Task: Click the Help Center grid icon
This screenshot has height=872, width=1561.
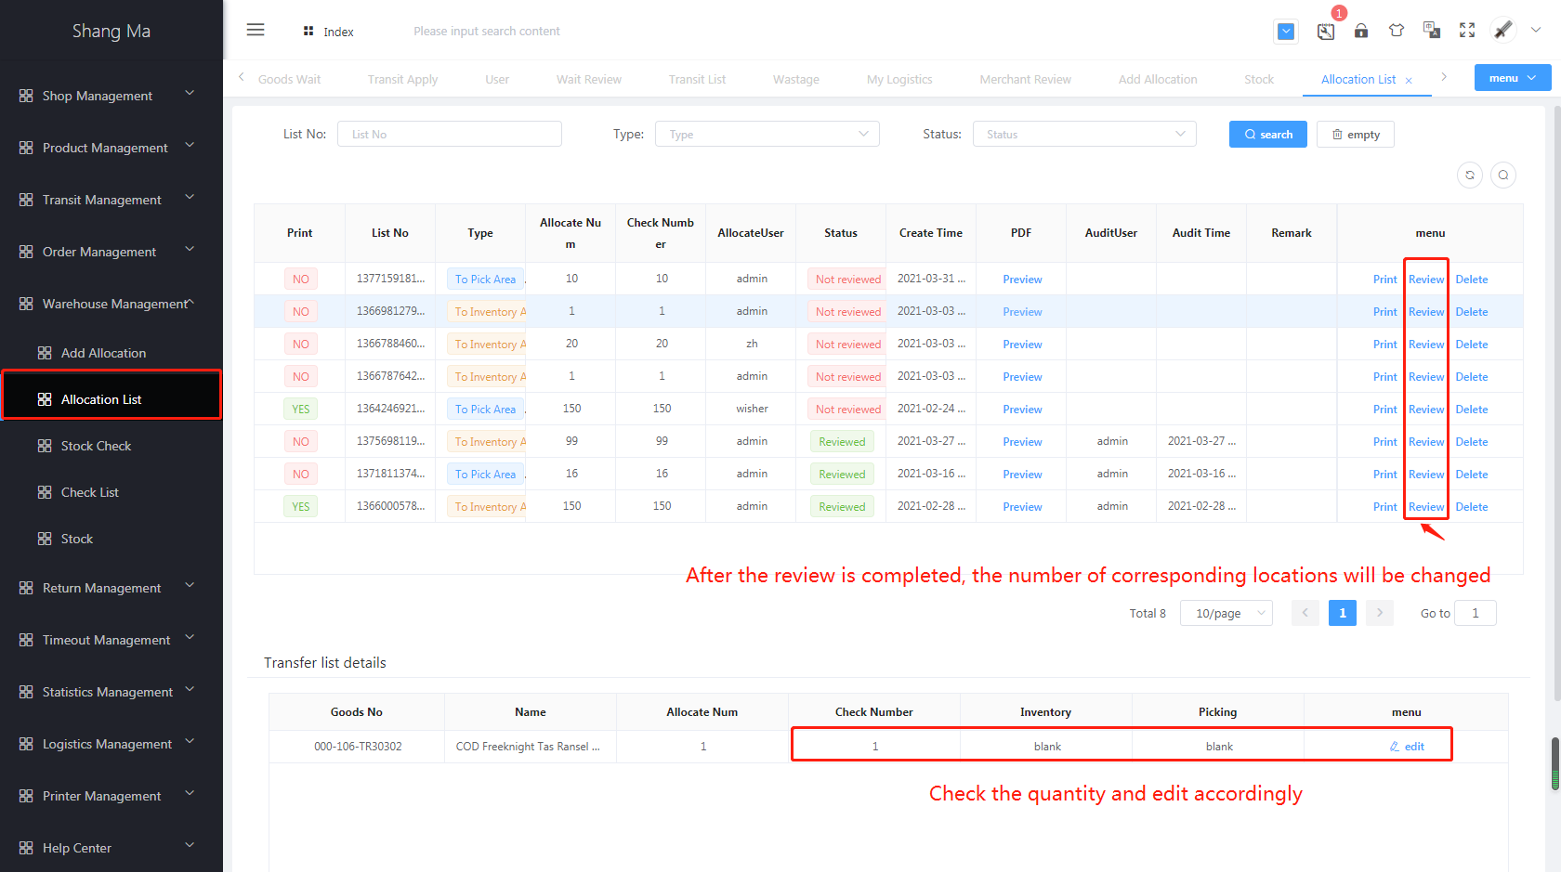Action: [26, 848]
